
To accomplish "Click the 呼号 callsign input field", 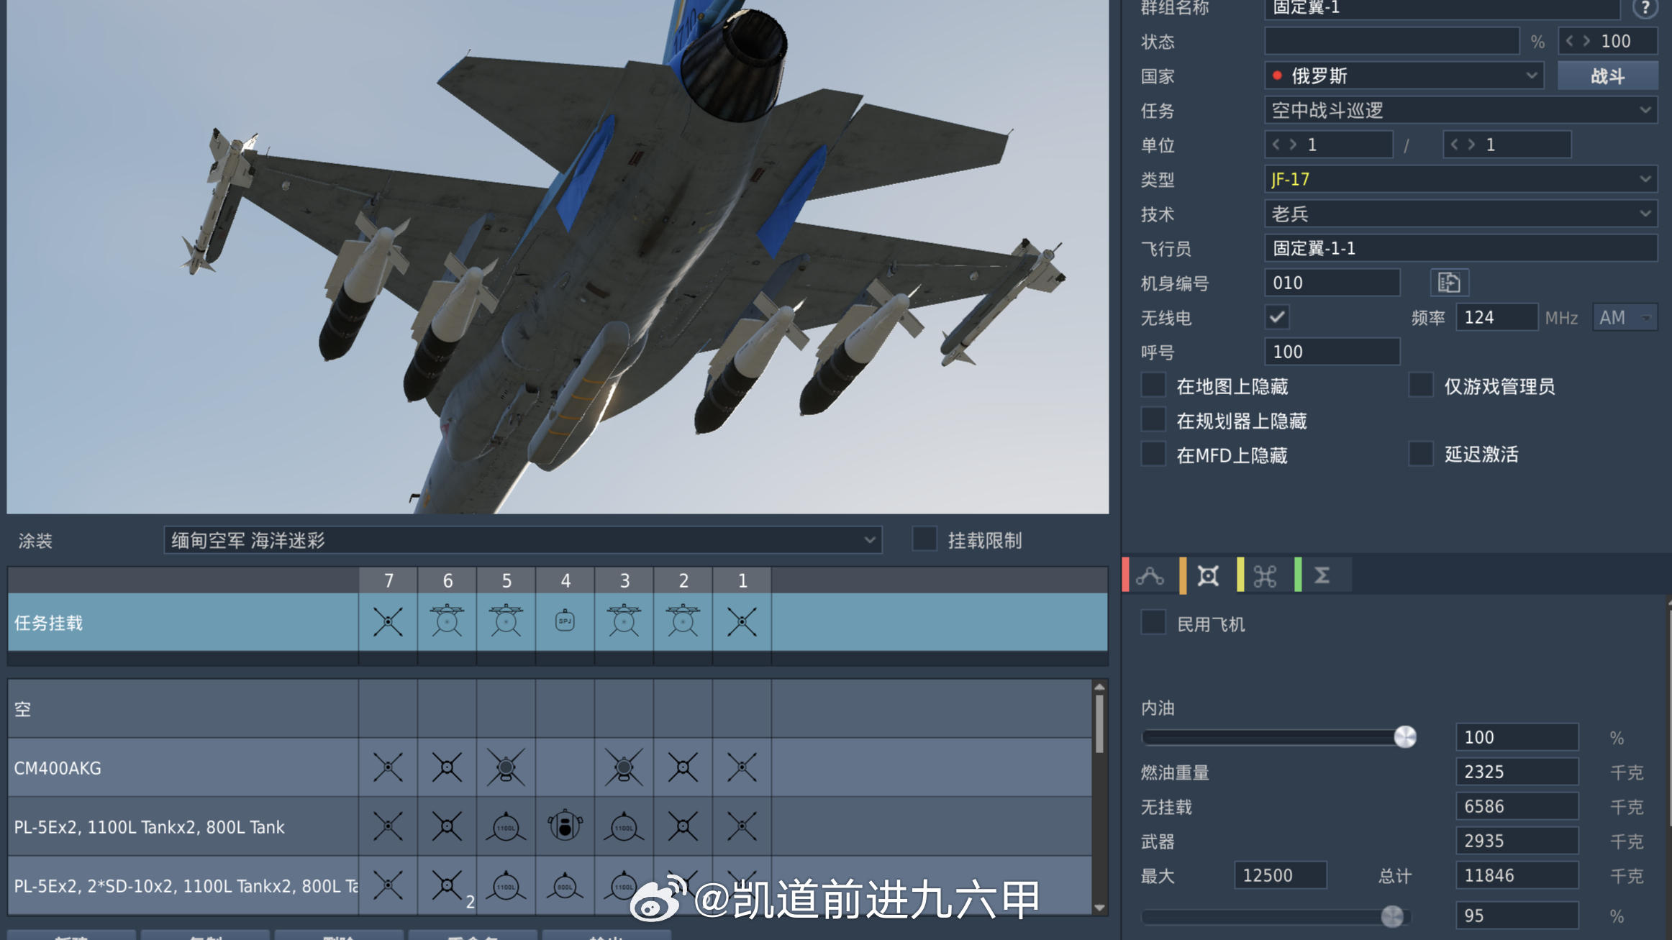I will [x=1331, y=352].
